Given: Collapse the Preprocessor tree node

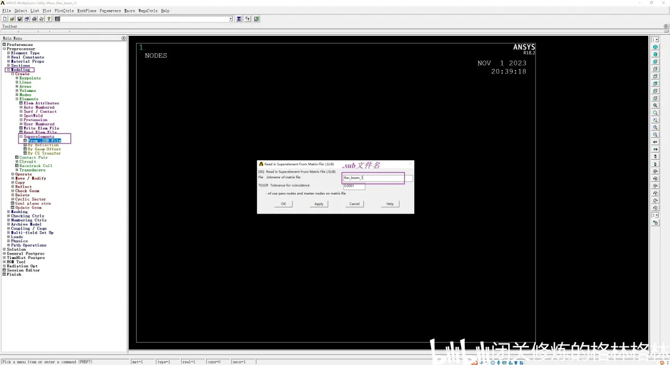Looking at the screenshot, I should (x=4, y=49).
